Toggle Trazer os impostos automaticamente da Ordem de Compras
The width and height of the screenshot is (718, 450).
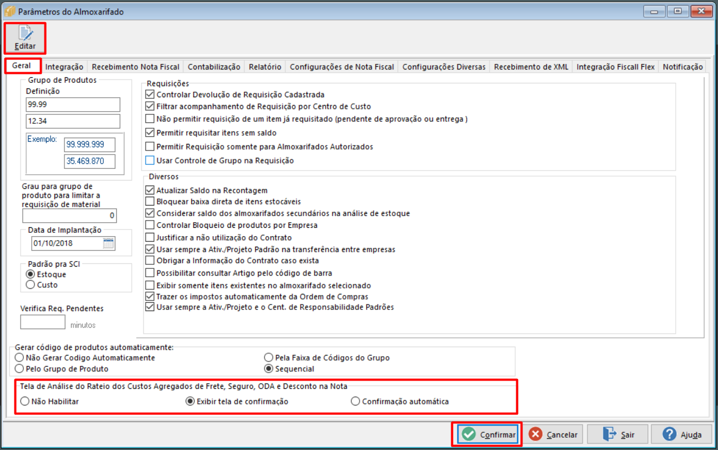tap(149, 297)
